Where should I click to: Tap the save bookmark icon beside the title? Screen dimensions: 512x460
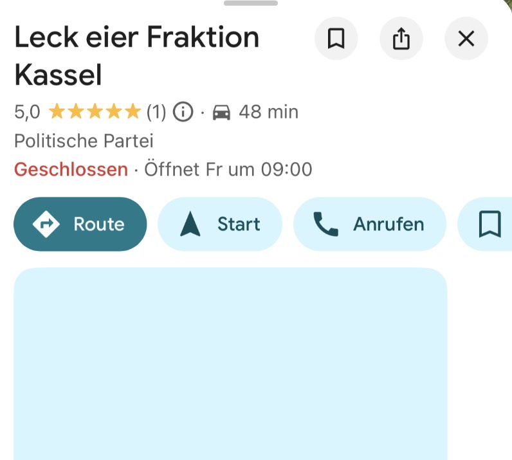[336, 39]
